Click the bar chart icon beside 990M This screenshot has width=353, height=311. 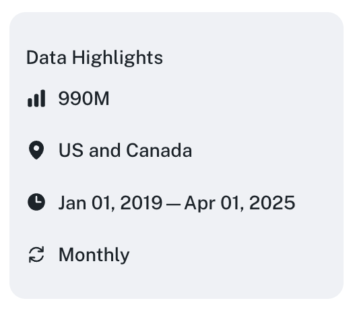click(x=36, y=98)
